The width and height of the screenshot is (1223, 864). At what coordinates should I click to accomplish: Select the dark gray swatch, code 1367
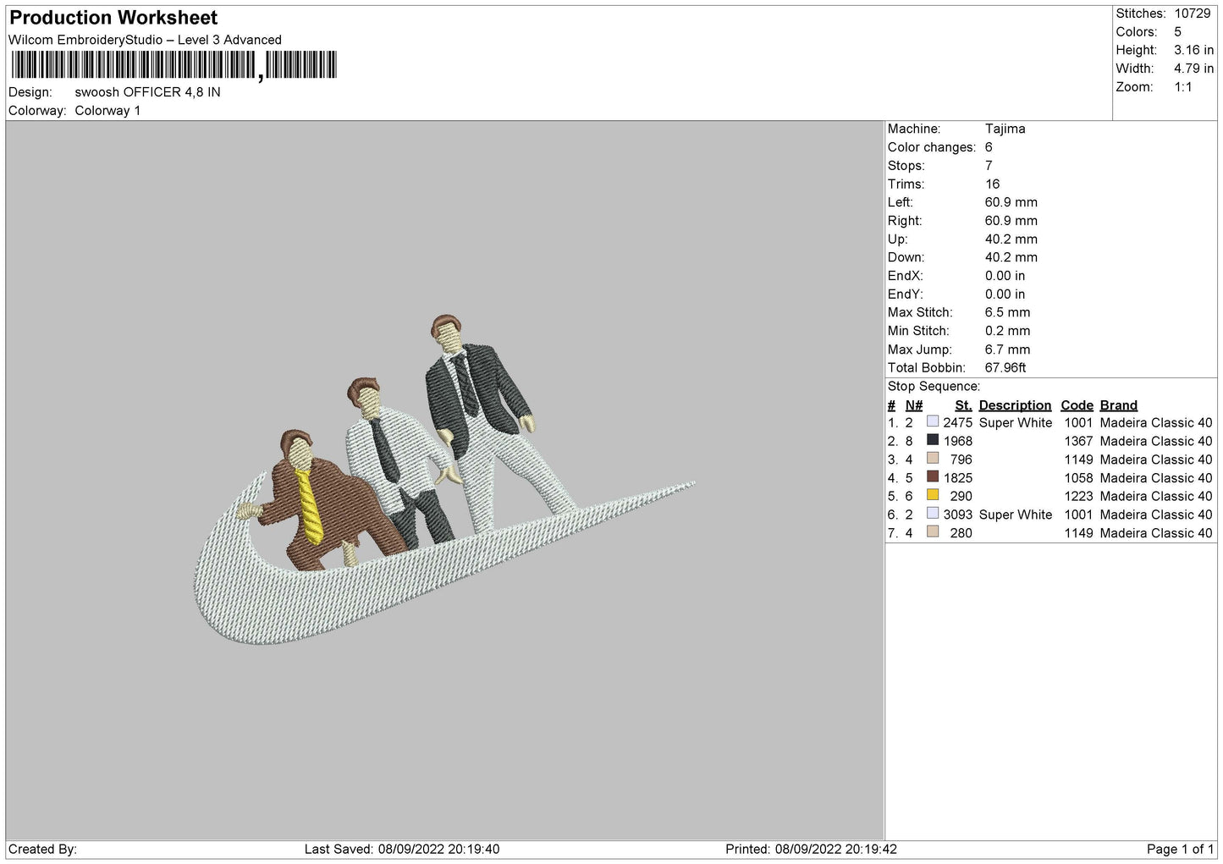pos(933,440)
